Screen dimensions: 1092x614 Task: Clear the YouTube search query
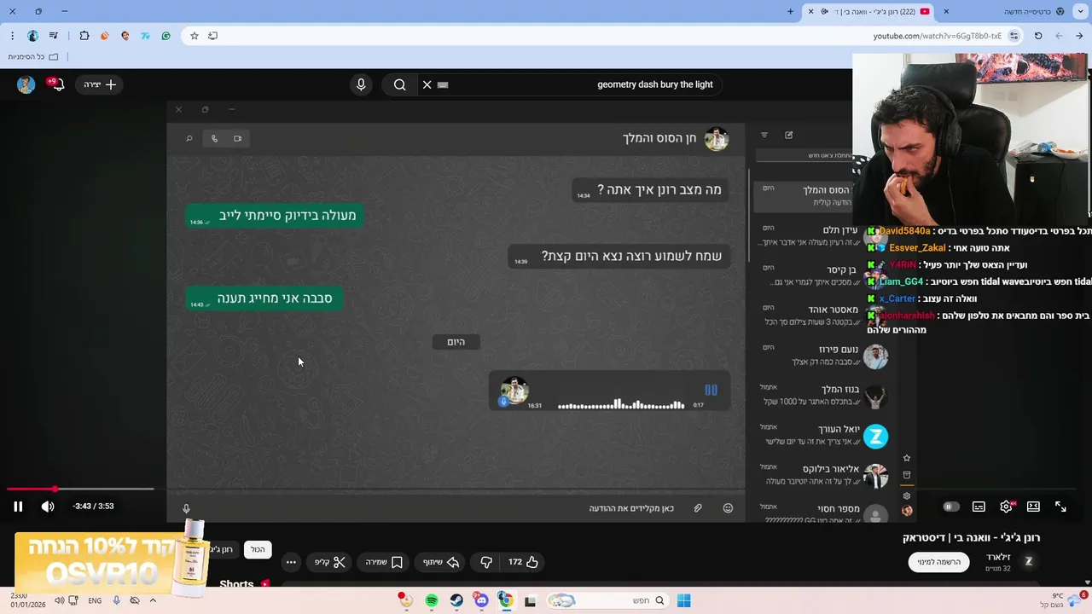(427, 84)
